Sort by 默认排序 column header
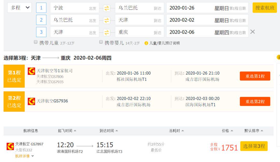280x162 pixels. pos(254,131)
